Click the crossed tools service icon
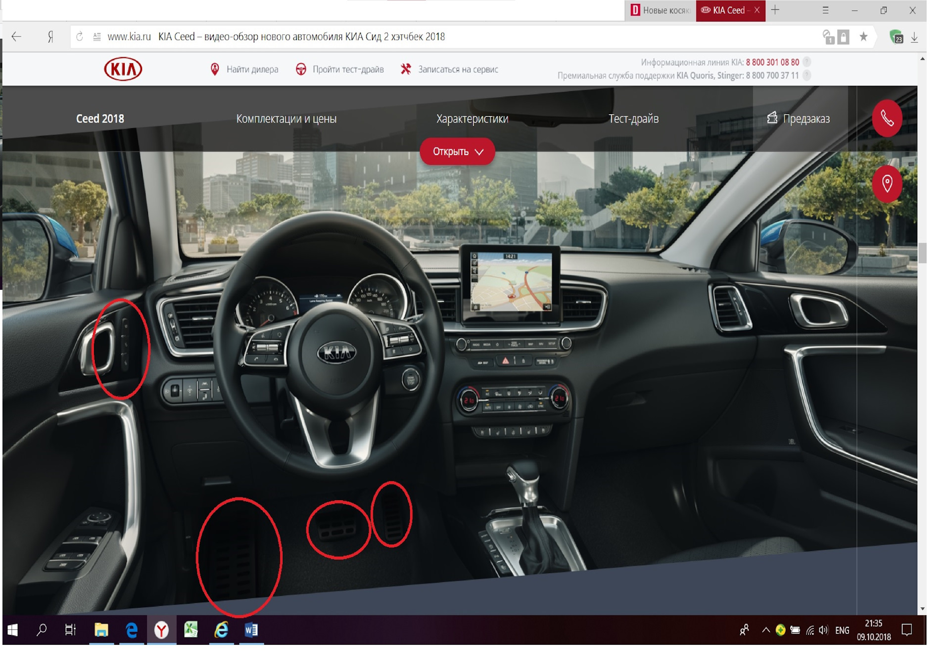 [406, 69]
